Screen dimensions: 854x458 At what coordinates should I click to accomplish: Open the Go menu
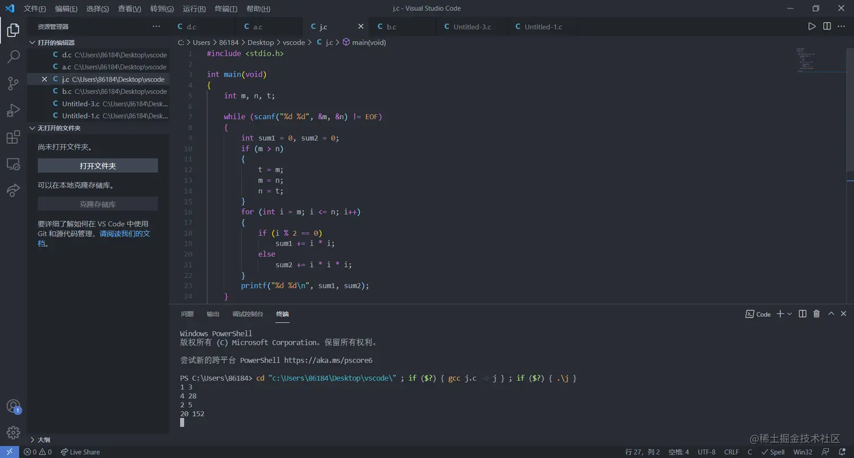tap(162, 8)
